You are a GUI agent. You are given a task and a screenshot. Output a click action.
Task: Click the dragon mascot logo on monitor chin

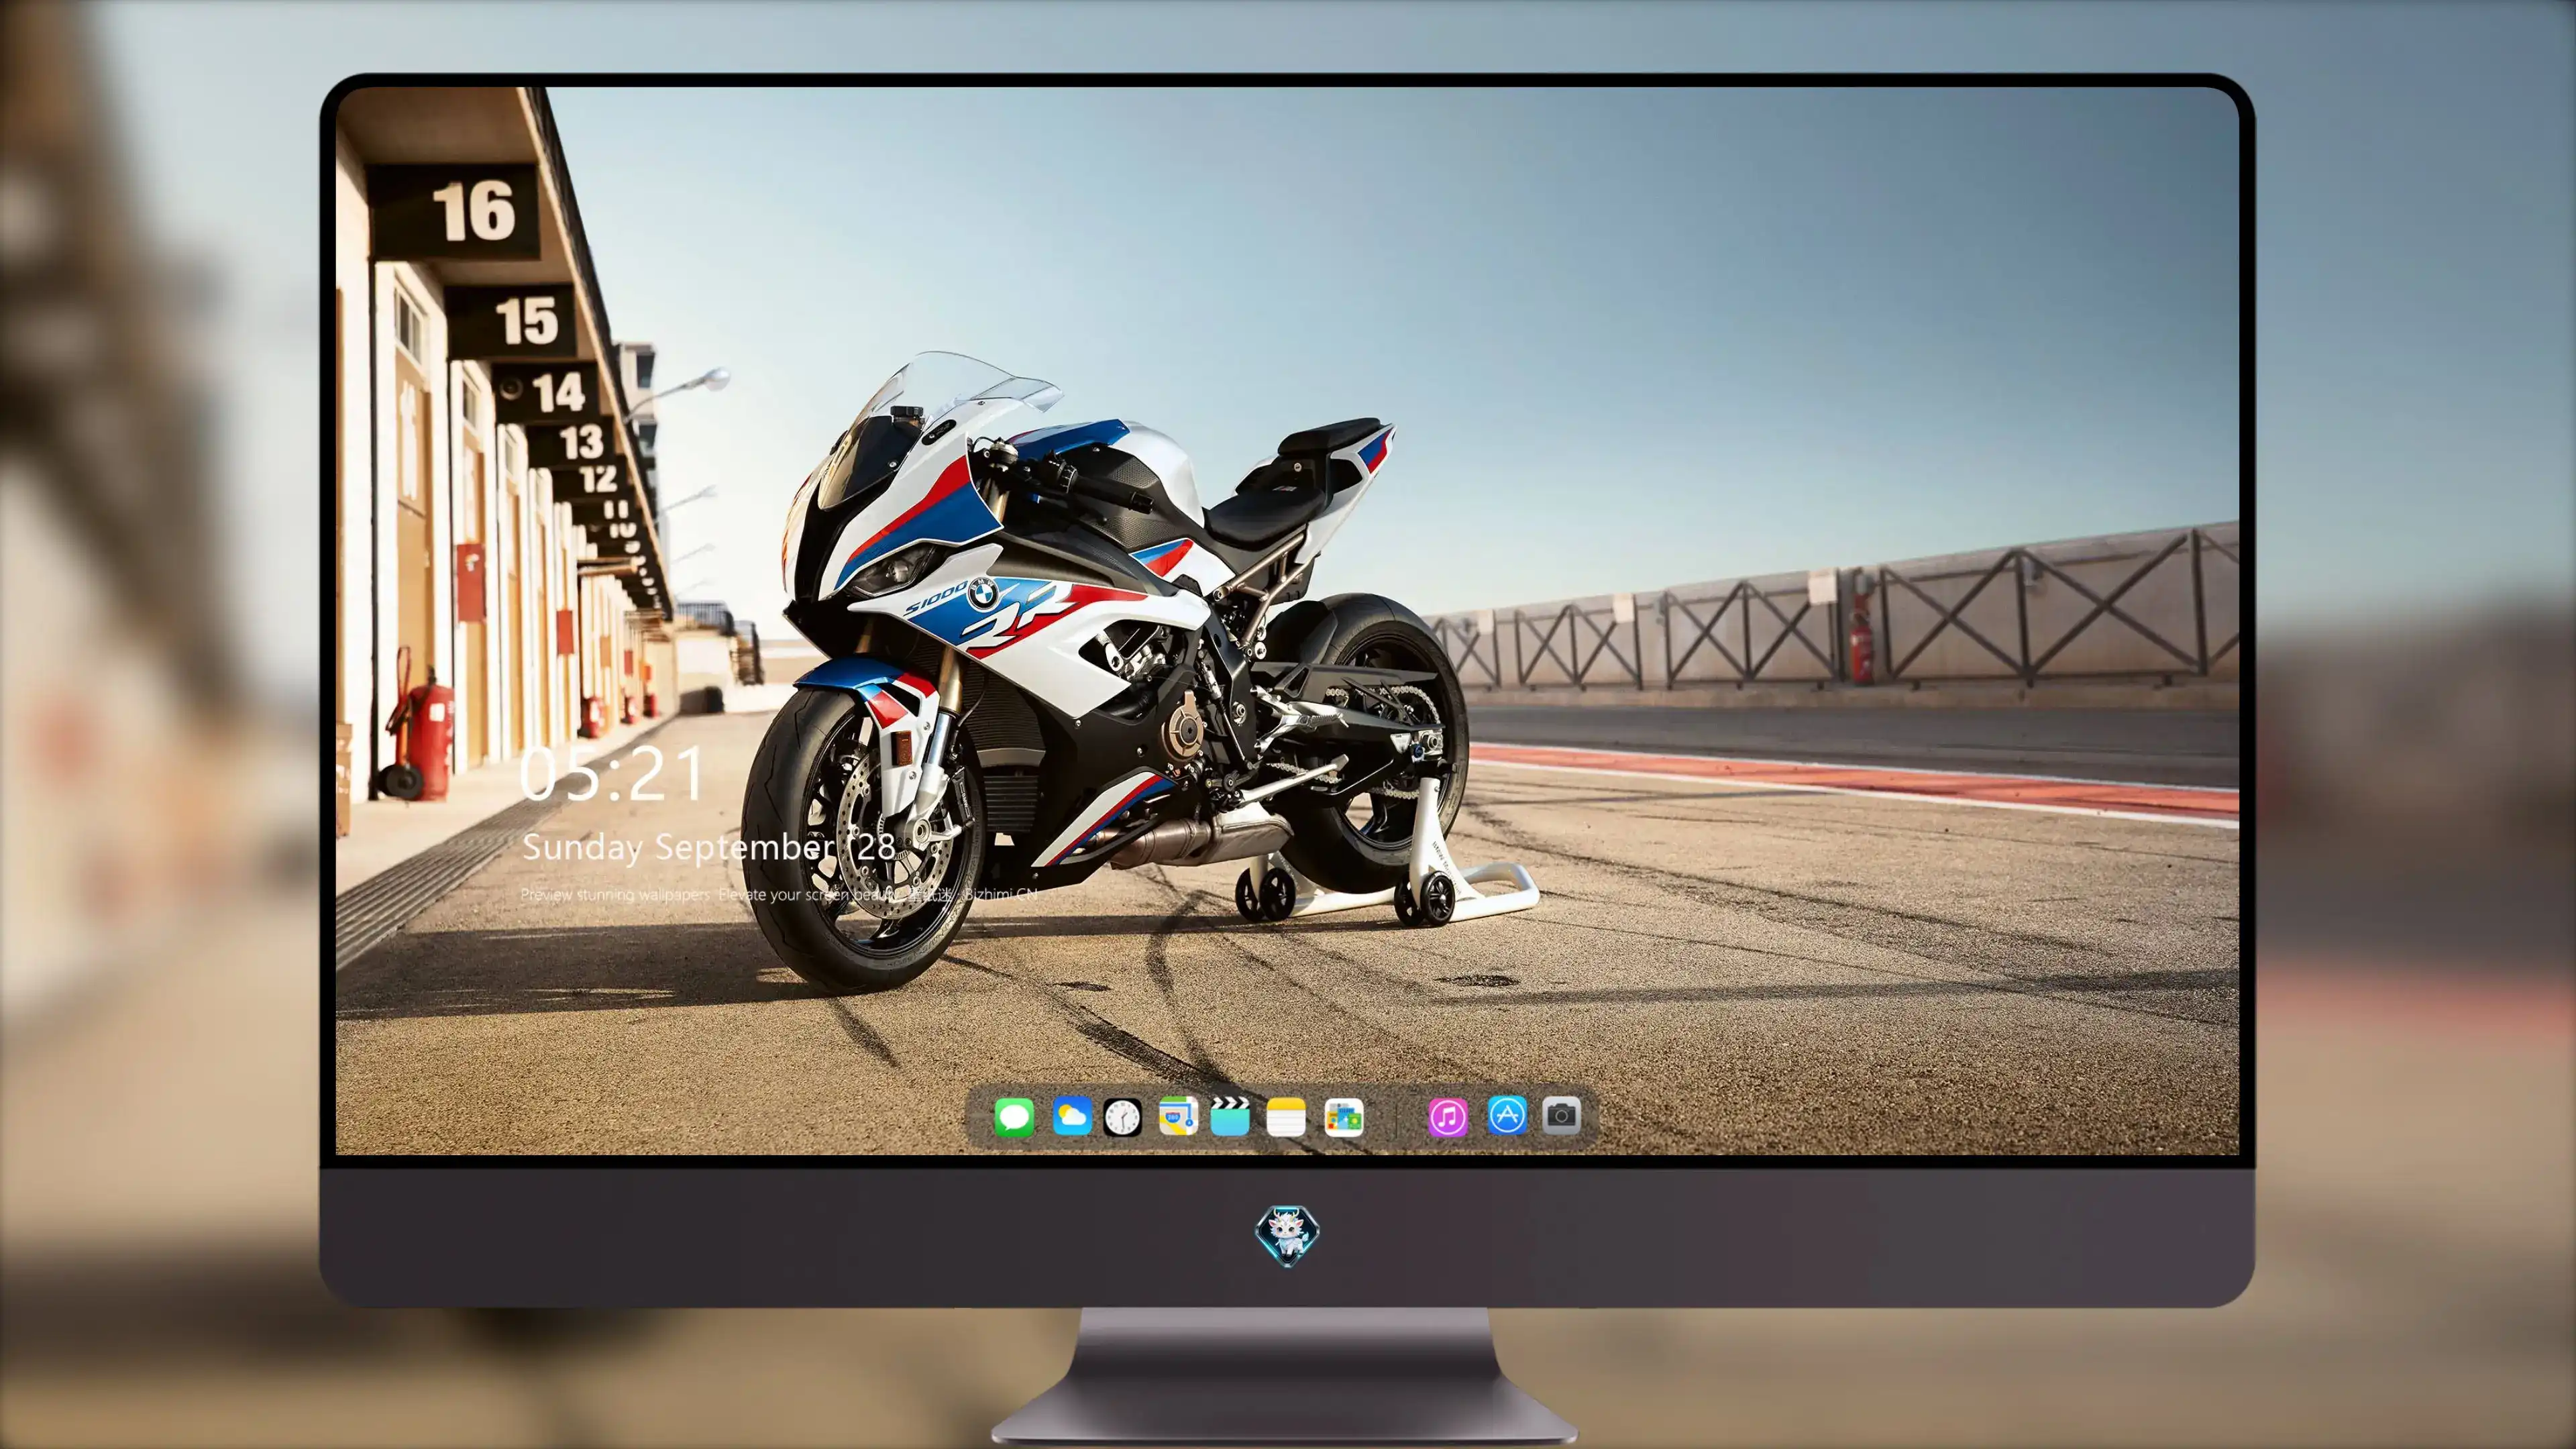[x=1287, y=1236]
